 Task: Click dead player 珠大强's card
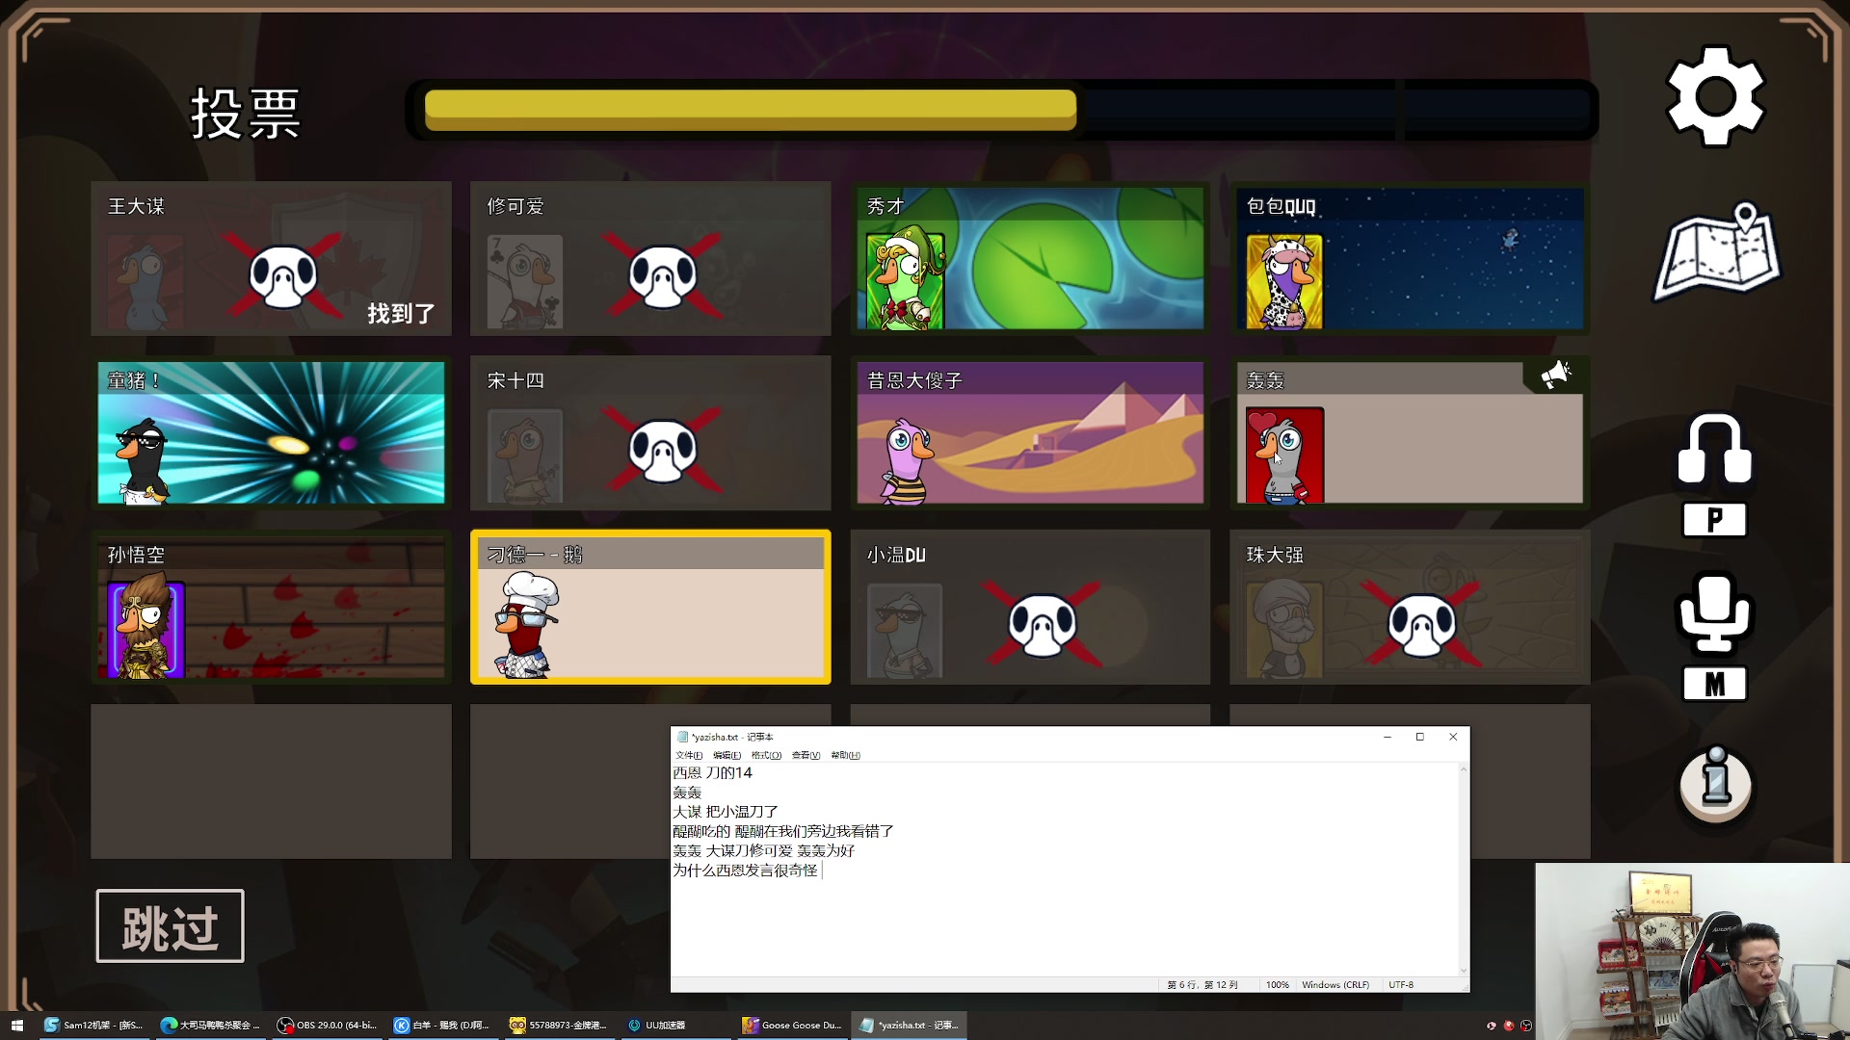pyautogui.click(x=1410, y=607)
